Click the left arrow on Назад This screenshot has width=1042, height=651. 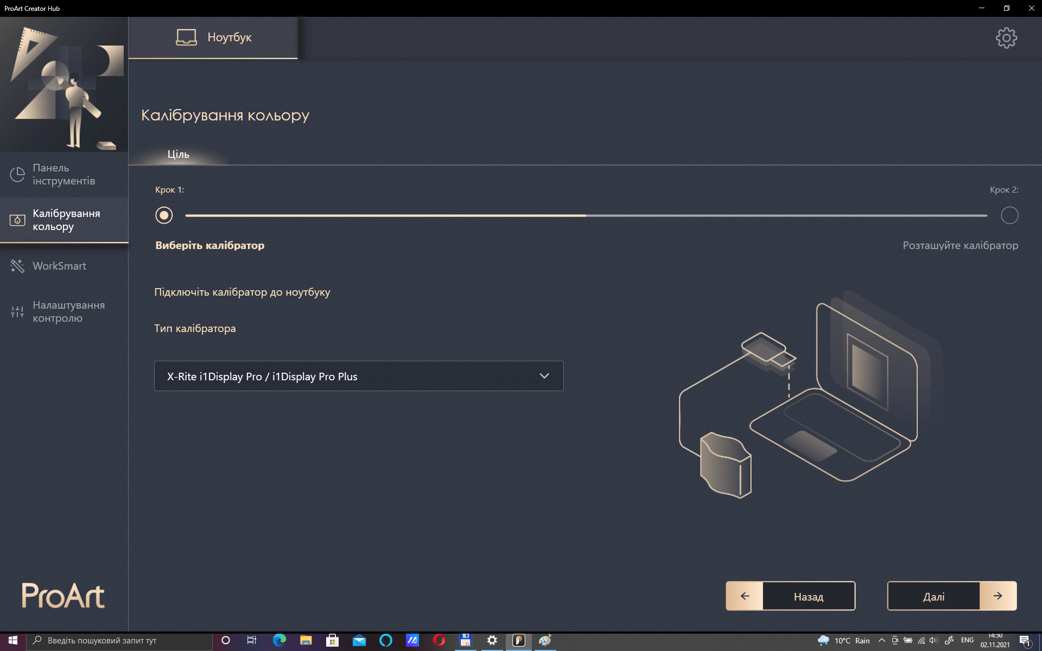click(745, 596)
